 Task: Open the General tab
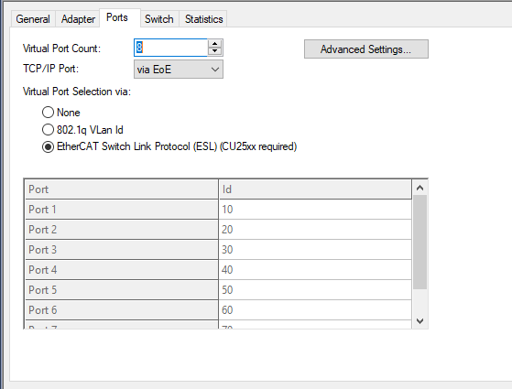tap(33, 19)
